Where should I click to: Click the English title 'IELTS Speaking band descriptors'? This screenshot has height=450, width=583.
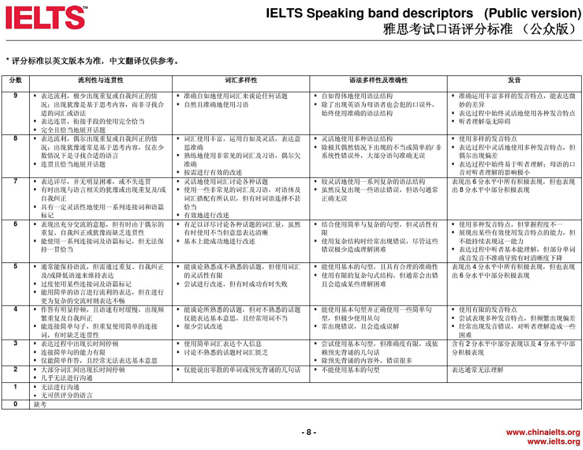pyautogui.click(x=369, y=13)
